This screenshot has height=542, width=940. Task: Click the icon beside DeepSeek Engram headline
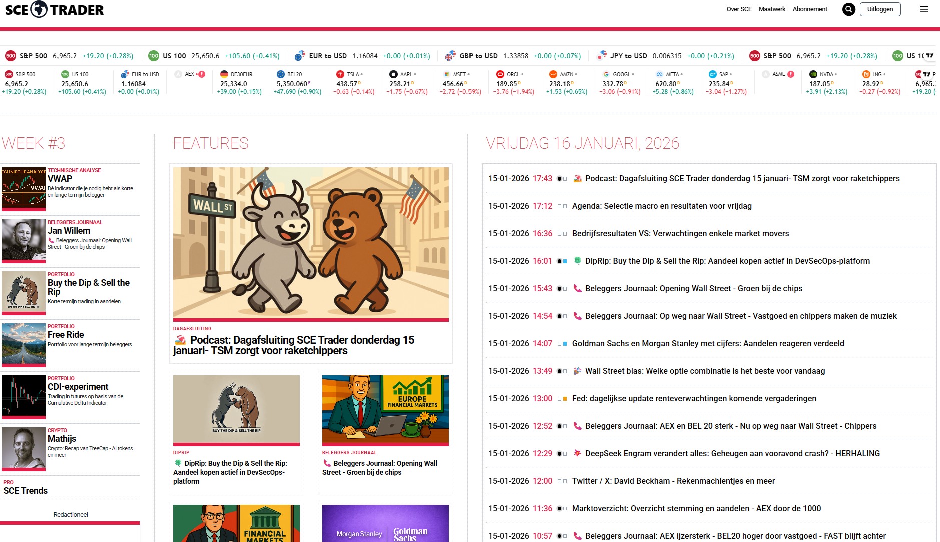coord(577,453)
